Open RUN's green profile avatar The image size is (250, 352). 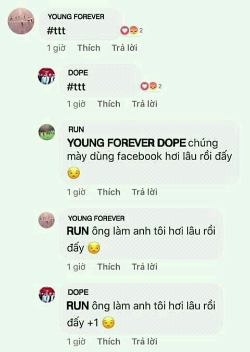[47, 132]
